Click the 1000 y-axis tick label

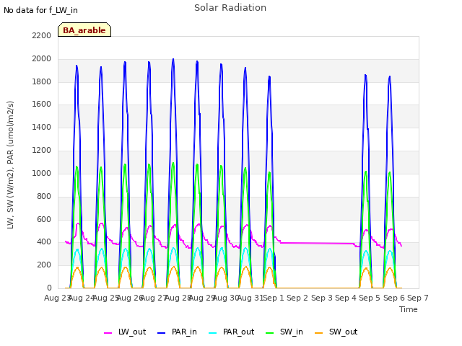click(x=42, y=173)
